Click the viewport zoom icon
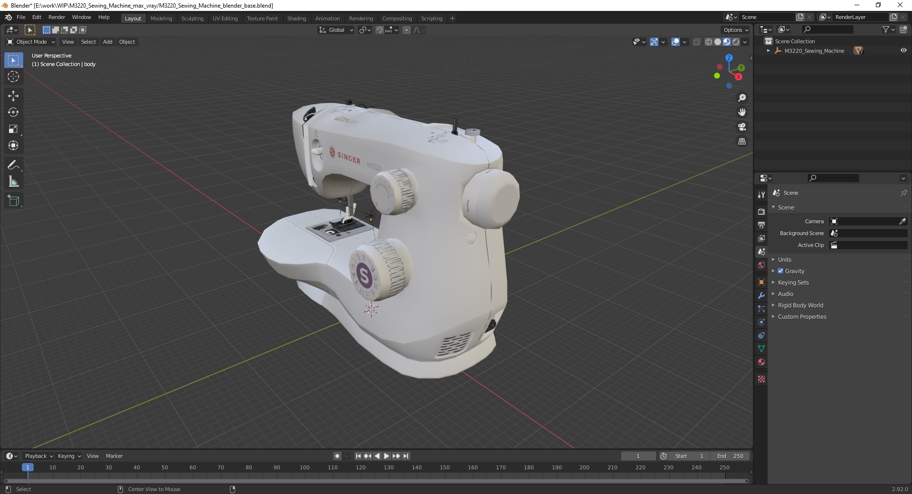 tap(742, 98)
